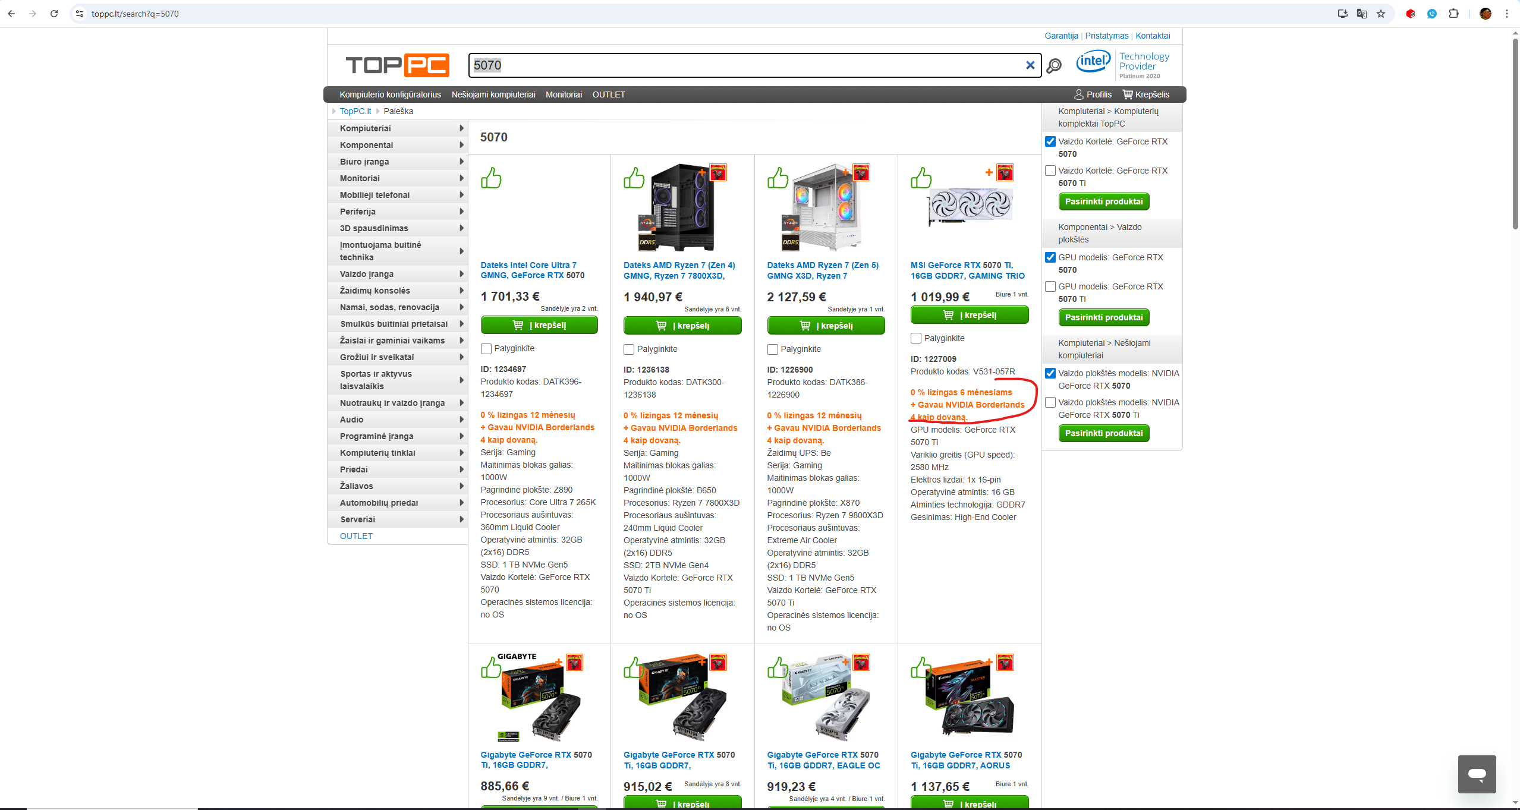Viewport: 1520px width, 810px height.
Task: Clear the search field with X icon
Action: [x=1030, y=65]
